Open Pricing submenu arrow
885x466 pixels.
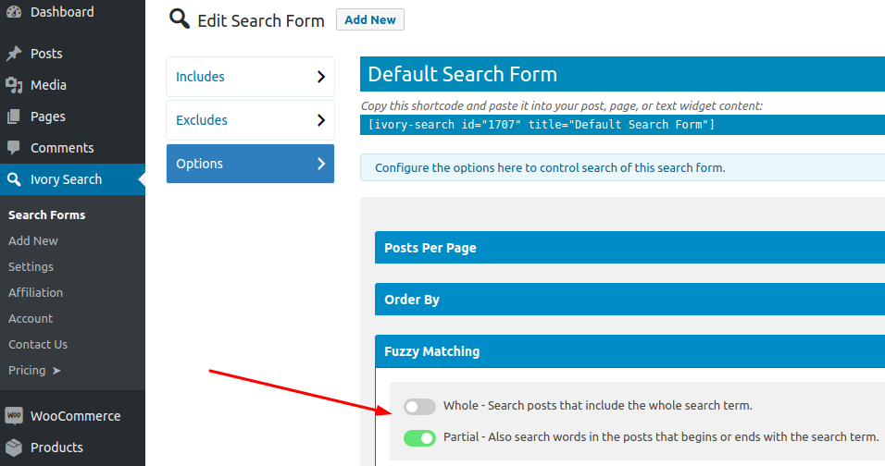[x=56, y=371]
